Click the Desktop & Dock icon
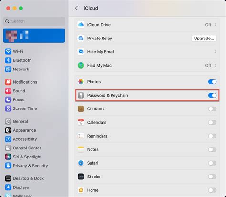This screenshot has height=197, width=226. 8,178
